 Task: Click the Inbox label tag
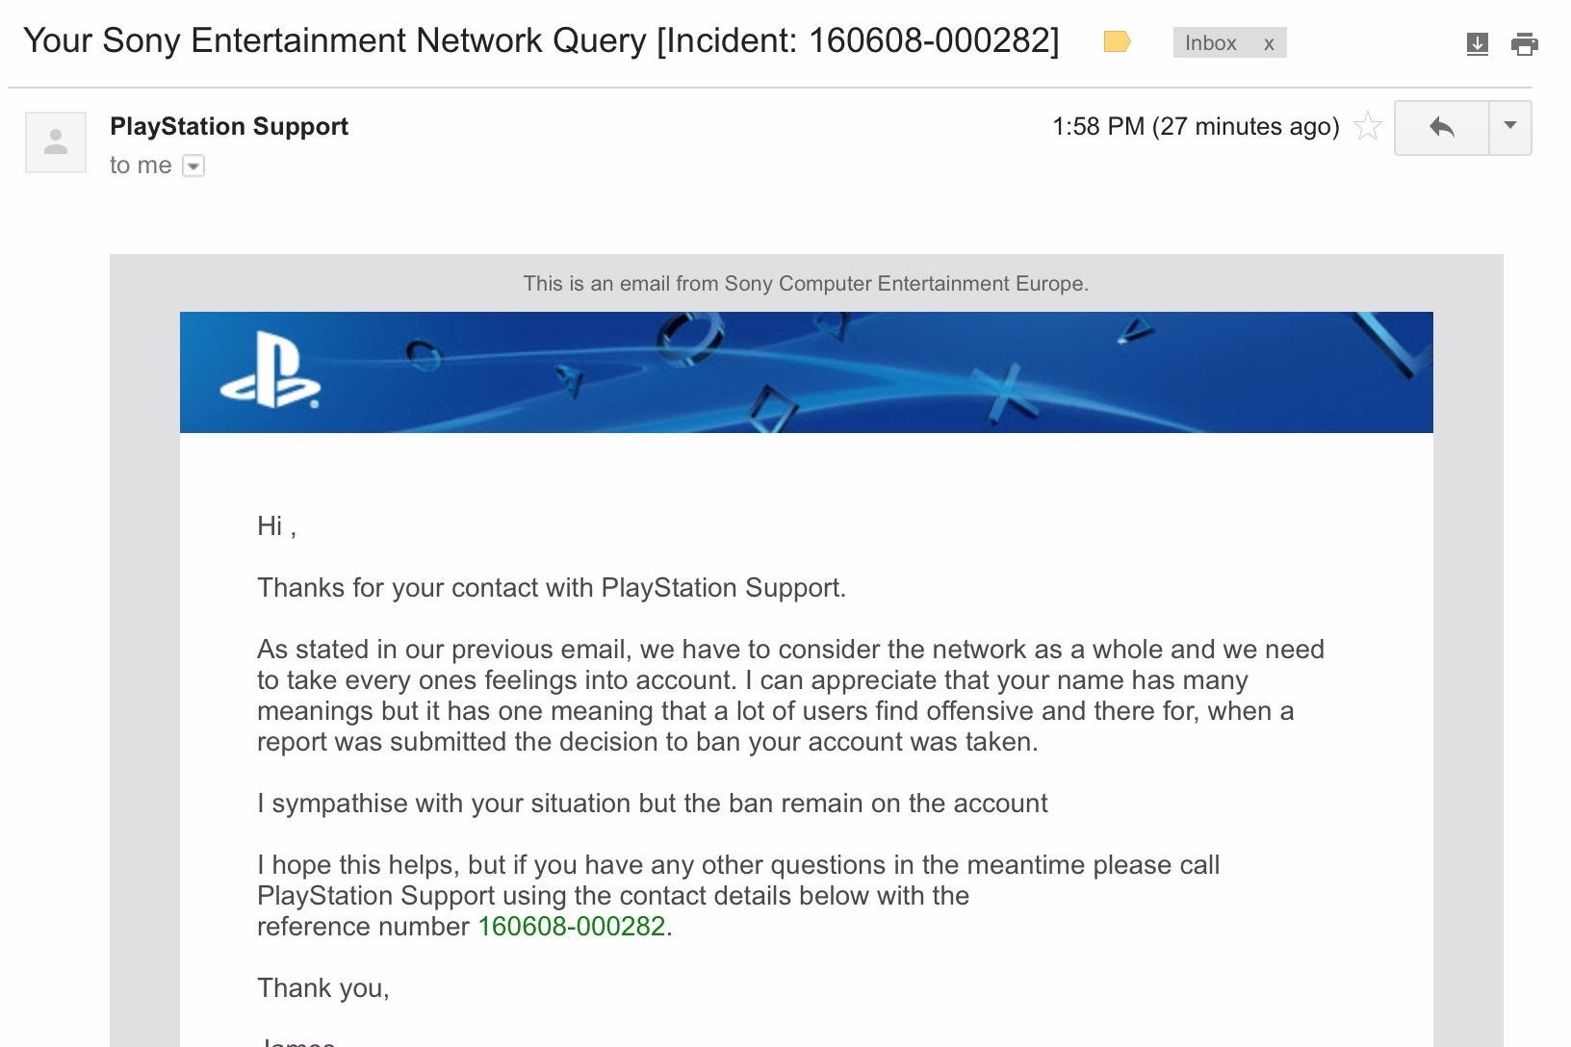coord(1210,43)
